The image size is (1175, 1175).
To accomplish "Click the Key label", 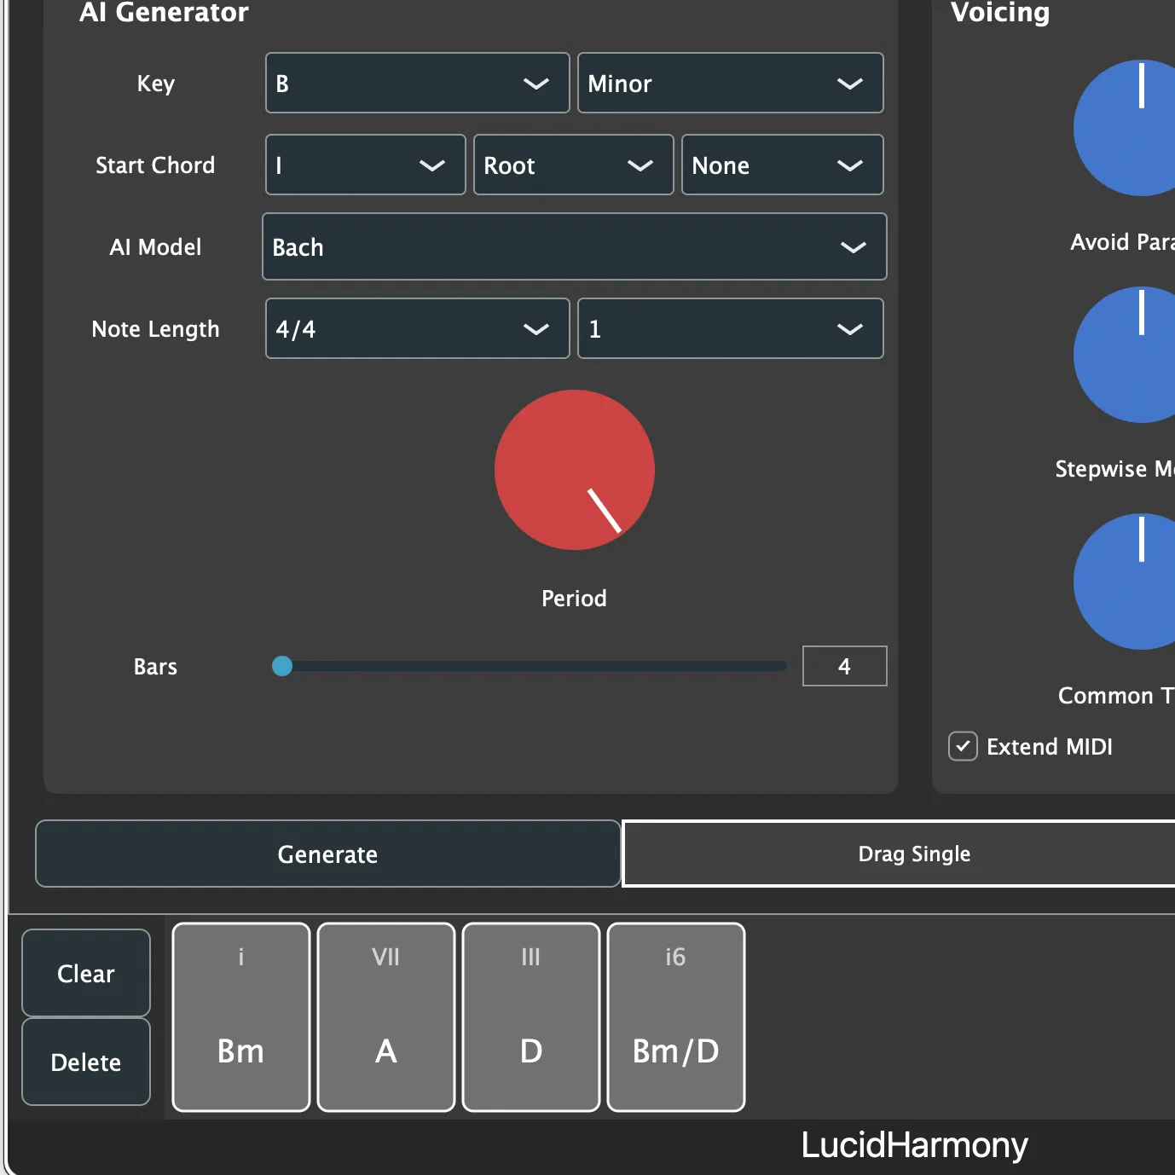I will [x=155, y=84].
